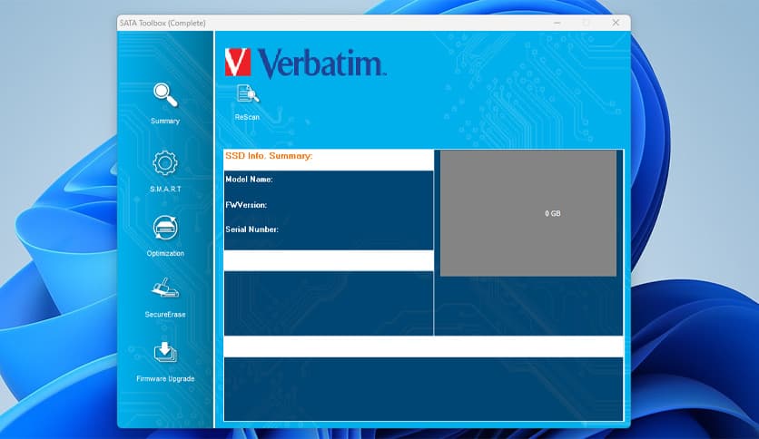
Task: Select the Optimization drive icon
Action: [165, 228]
